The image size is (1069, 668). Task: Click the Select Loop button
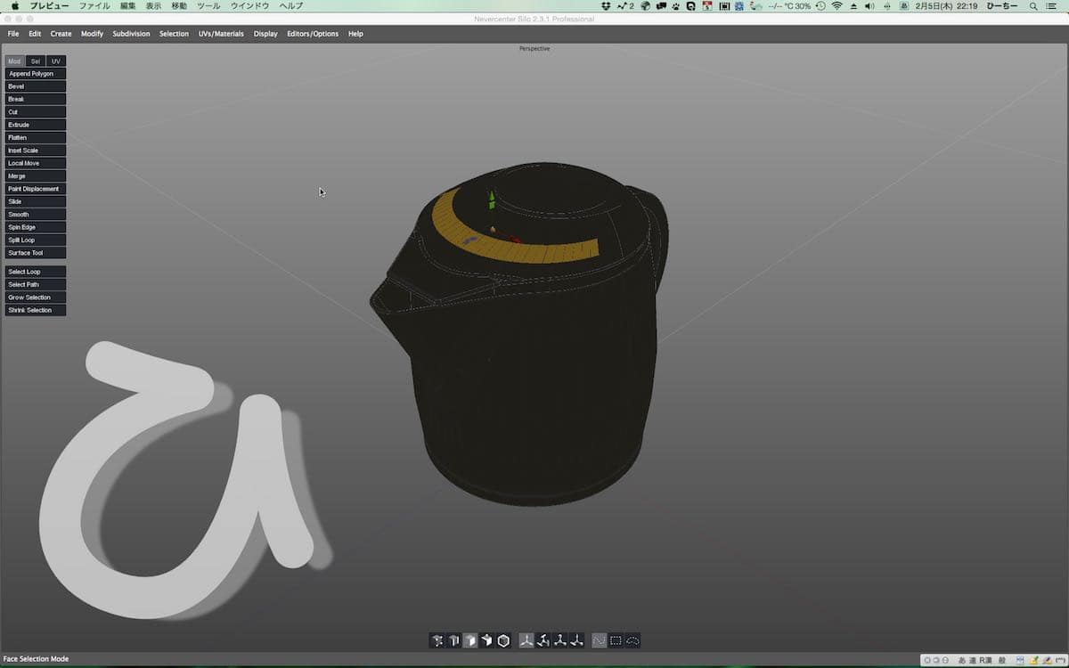coord(35,272)
